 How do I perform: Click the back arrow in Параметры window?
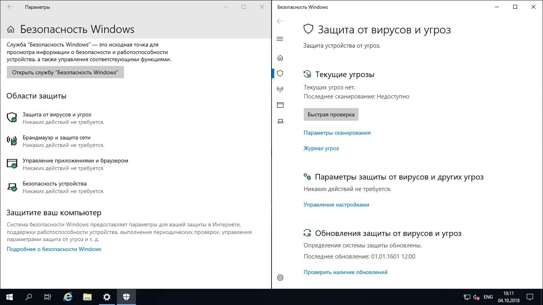pos(10,7)
